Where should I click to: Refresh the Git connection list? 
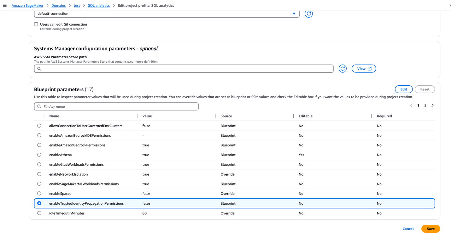pos(308,14)
